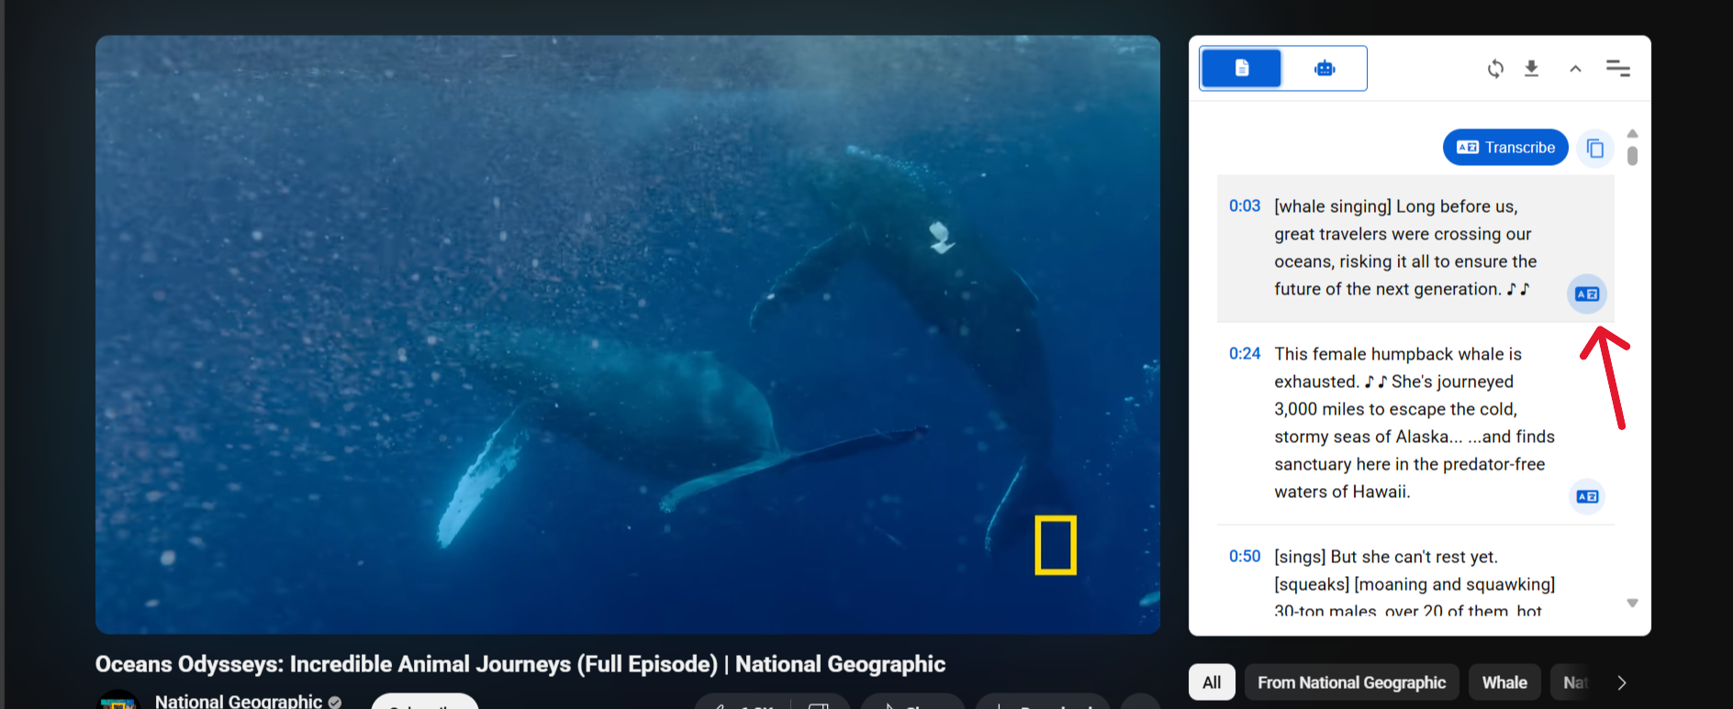Select the From National Geographic chip
Screen dimensions: 1733x709
point(1351,682)
